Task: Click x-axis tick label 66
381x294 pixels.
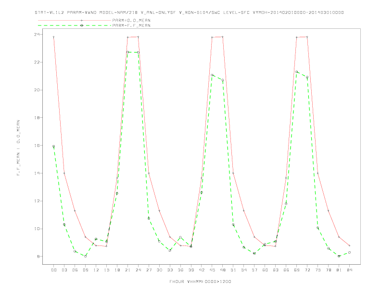Action: (x=286, y=270)
